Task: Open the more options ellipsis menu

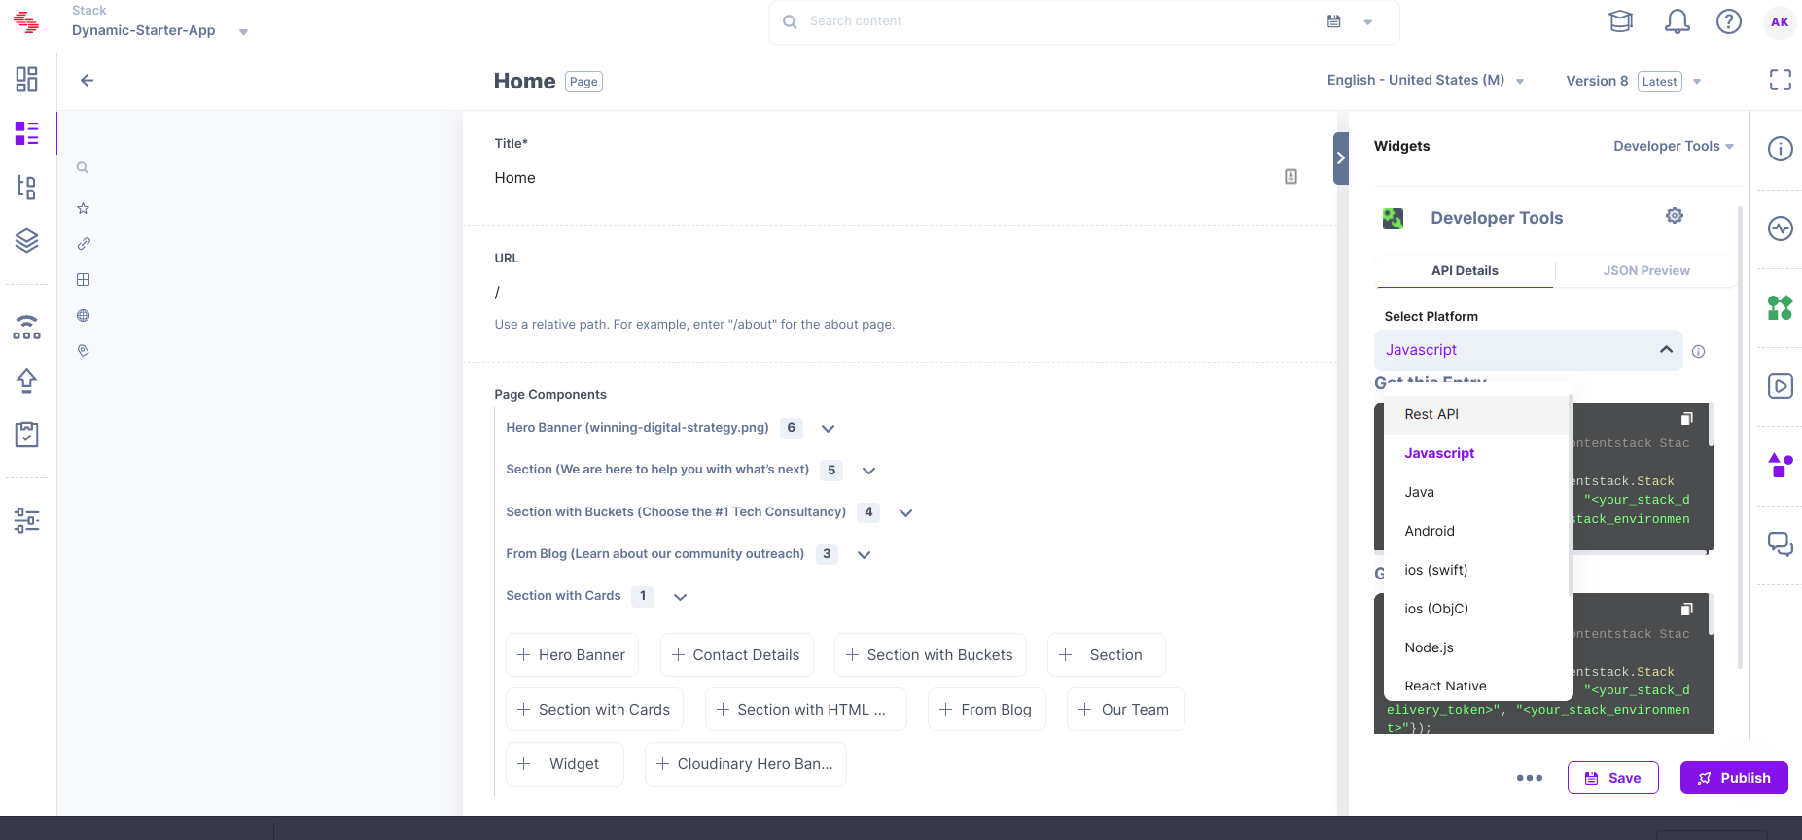Action: (x=1530, y=778)
